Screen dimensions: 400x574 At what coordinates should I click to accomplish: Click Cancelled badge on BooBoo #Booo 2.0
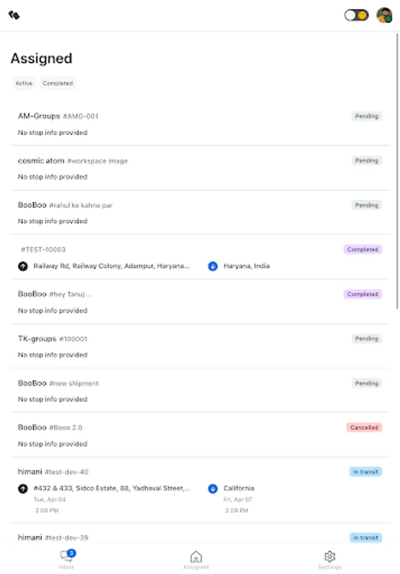coord(365,427)
